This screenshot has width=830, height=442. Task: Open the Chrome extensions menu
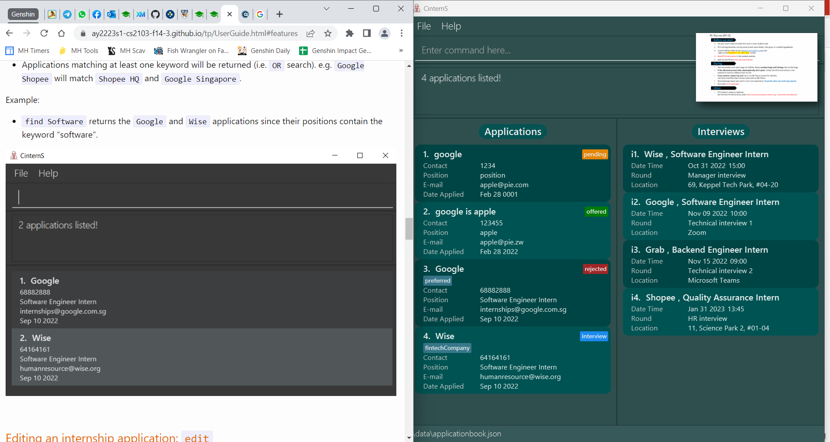pos(349,33)
